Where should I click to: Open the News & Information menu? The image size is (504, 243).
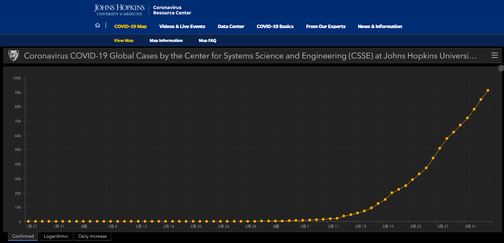tap(380, 26)
